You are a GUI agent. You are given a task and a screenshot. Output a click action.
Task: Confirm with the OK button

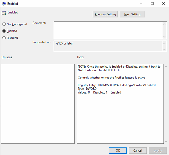pos(118,150)
